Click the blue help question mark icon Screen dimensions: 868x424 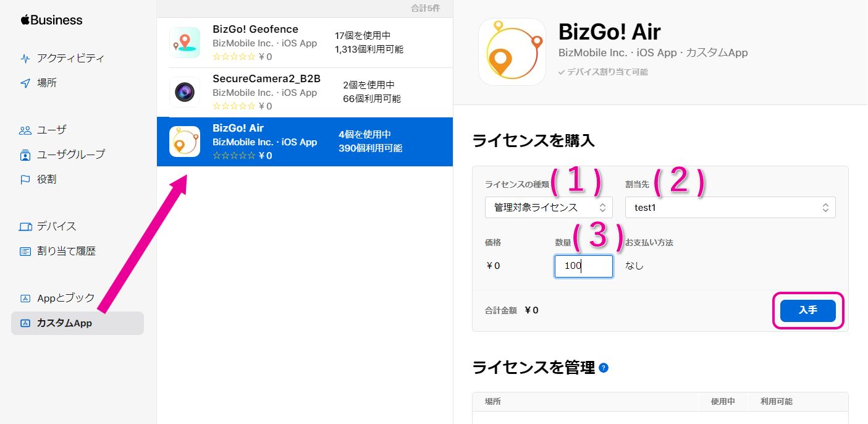[604, 368]
